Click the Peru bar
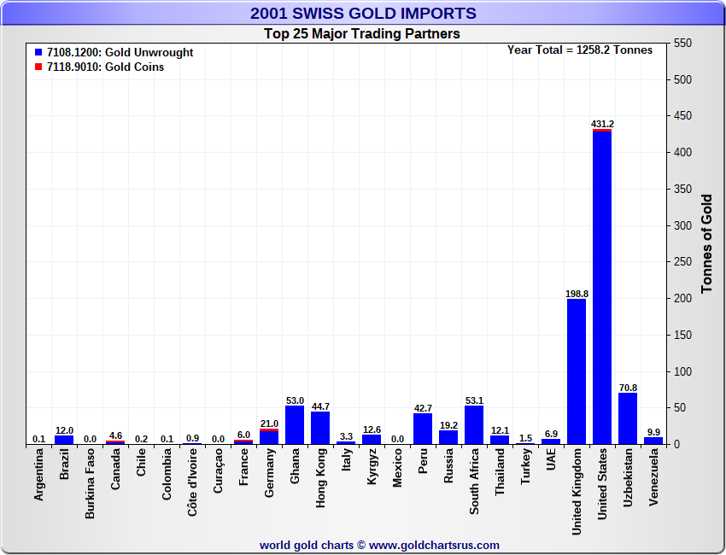 423,429
